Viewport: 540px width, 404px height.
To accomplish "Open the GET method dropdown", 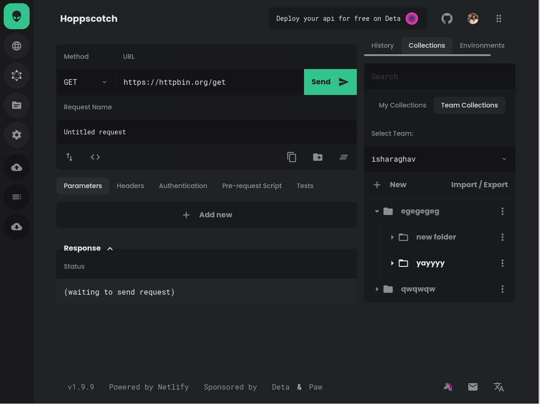I will pyautogui.click(x=86, y=82).
